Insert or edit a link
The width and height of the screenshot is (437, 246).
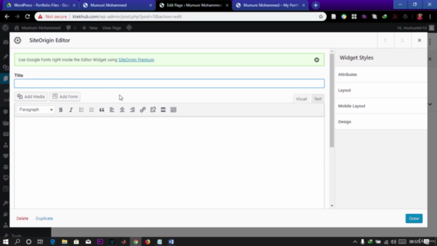[x=143, y=110]
